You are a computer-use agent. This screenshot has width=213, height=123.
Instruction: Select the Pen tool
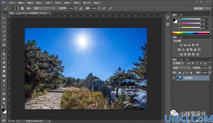coord(4,81)
